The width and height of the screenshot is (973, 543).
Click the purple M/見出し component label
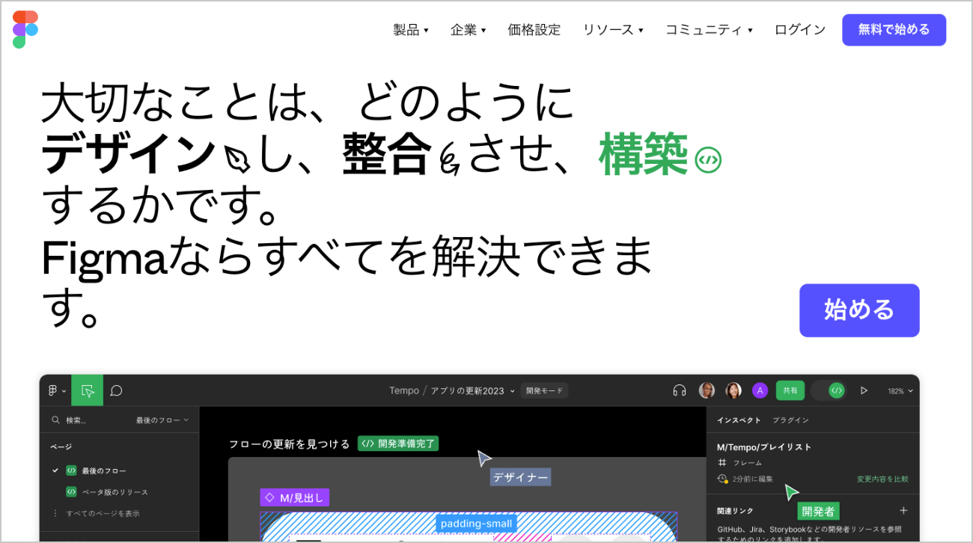coord(294,497)
